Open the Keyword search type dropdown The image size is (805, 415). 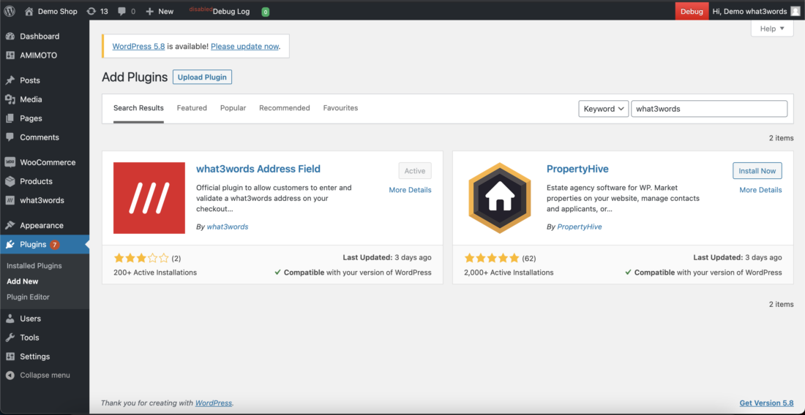click(603, 109)
